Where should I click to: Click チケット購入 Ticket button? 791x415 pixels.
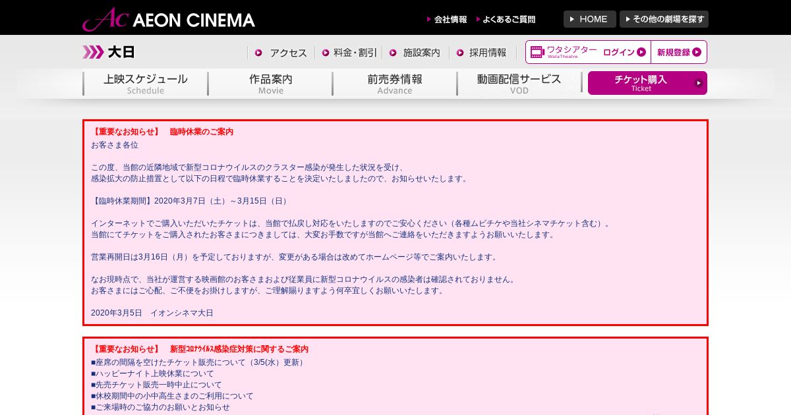tap(647, 83)
